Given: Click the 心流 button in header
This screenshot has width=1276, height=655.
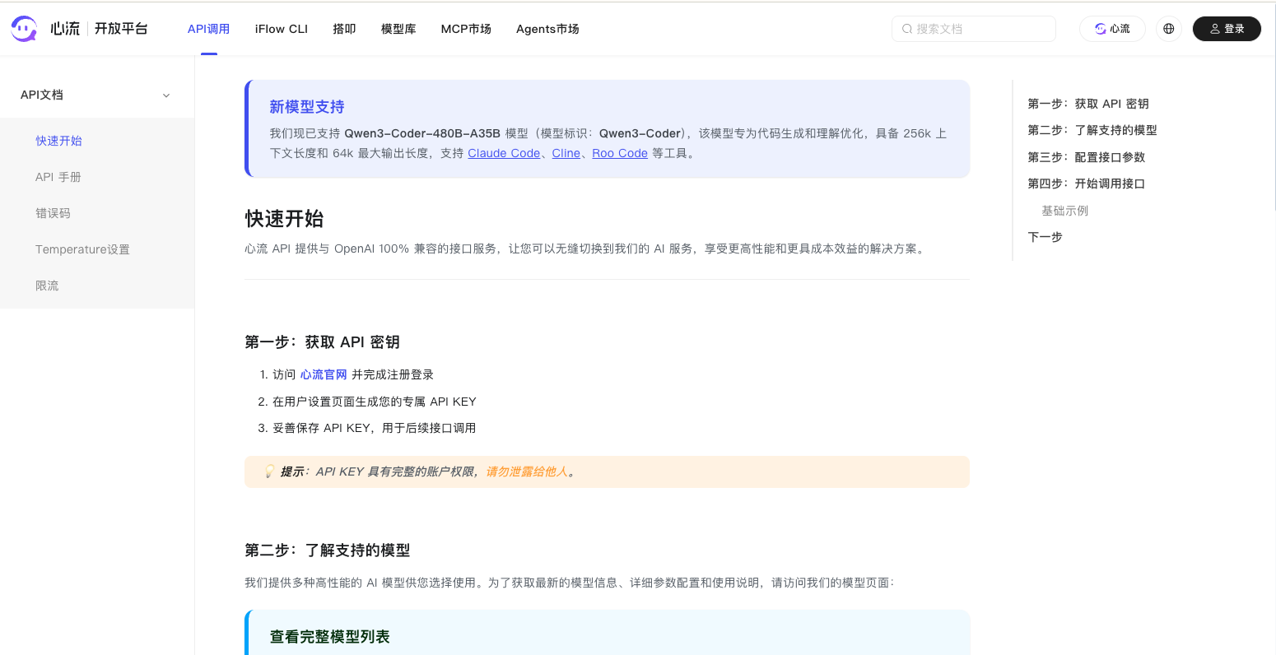Looking at the screenshot, I should (x=1112, y=29).
